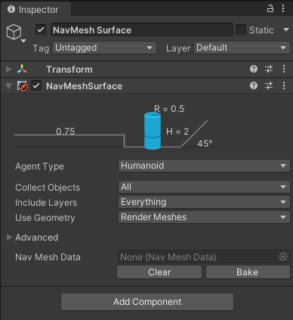Click the GameObject cube icon picker
This screenshot has width=293, height=320.
click(x=16, y=33)
